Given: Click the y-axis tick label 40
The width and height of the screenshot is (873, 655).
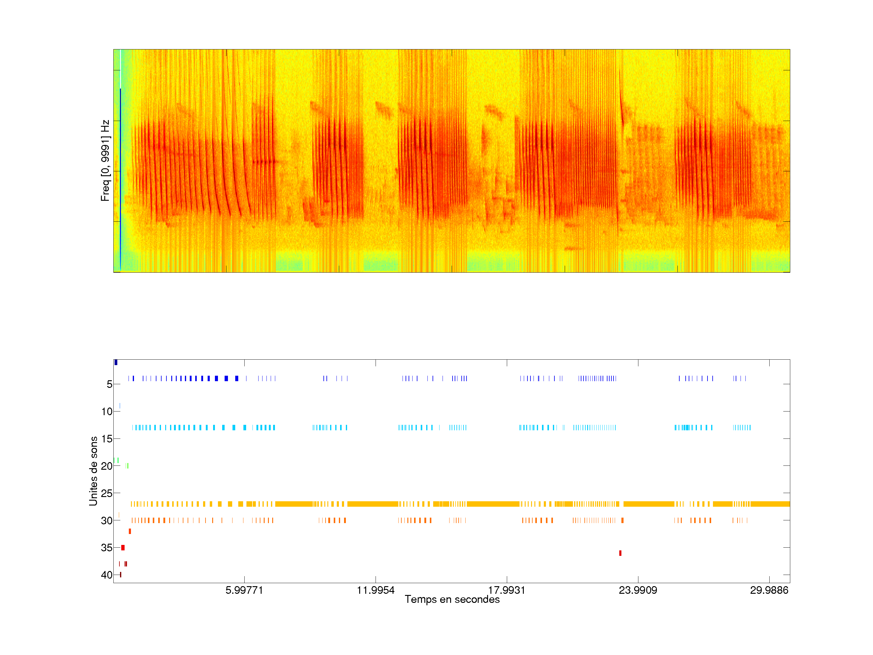Looking at the screenshot, I should [x=107, y=575].
